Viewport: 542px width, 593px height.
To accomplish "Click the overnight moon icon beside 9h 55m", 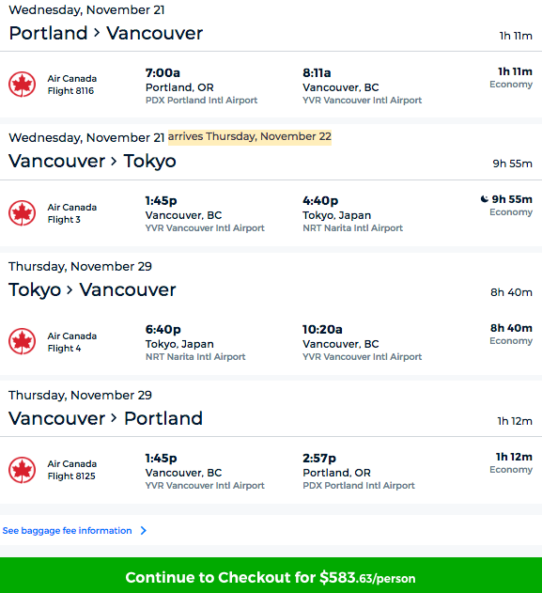I will click(x=484, y=199).
